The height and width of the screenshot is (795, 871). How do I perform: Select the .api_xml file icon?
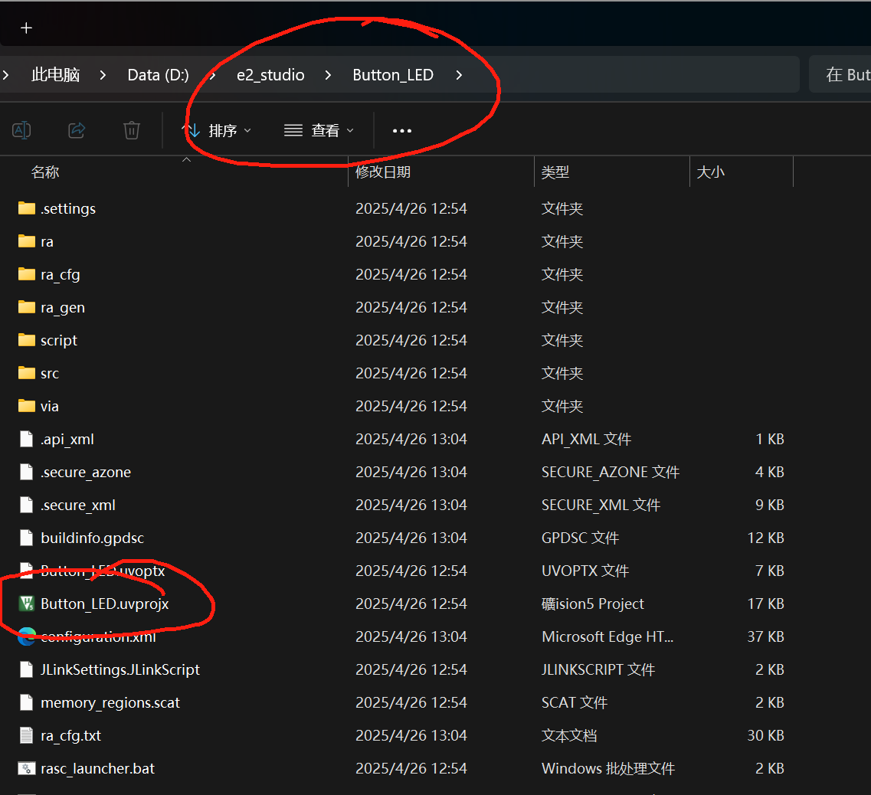27,439
